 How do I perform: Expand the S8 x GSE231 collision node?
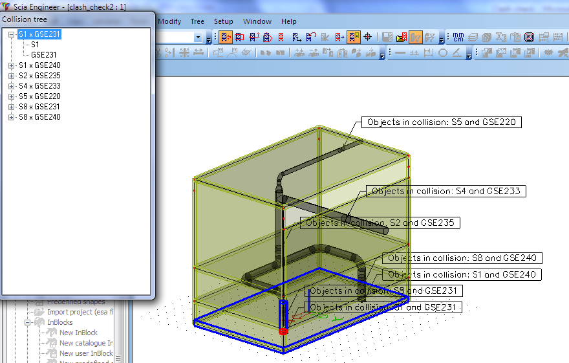(x=11, y=107)
